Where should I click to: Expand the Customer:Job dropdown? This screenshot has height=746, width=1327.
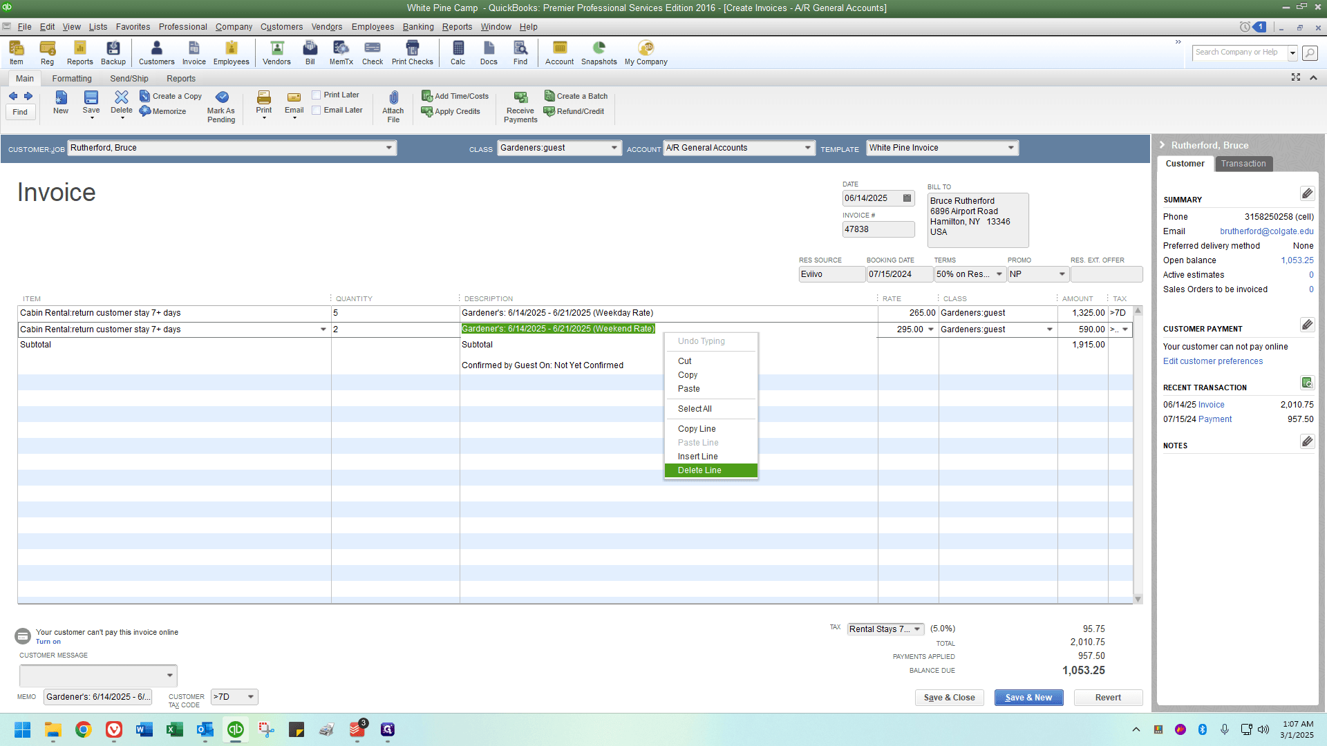click(x=389, y=148)
